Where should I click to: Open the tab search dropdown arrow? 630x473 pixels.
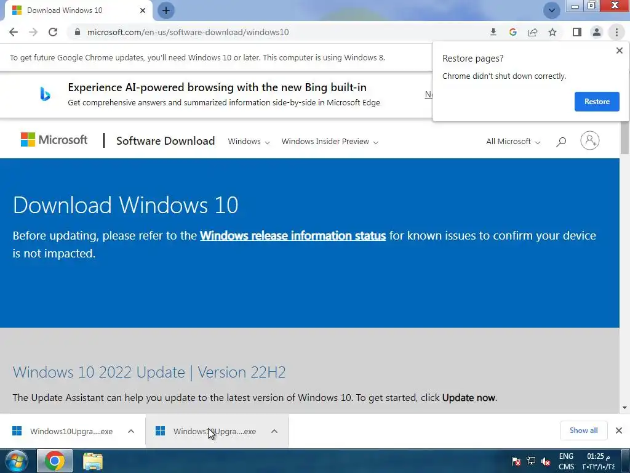click(x=552, y=10)
